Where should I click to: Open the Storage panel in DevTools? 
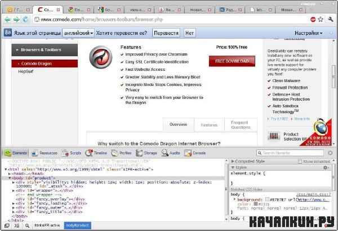click(146, 153)
